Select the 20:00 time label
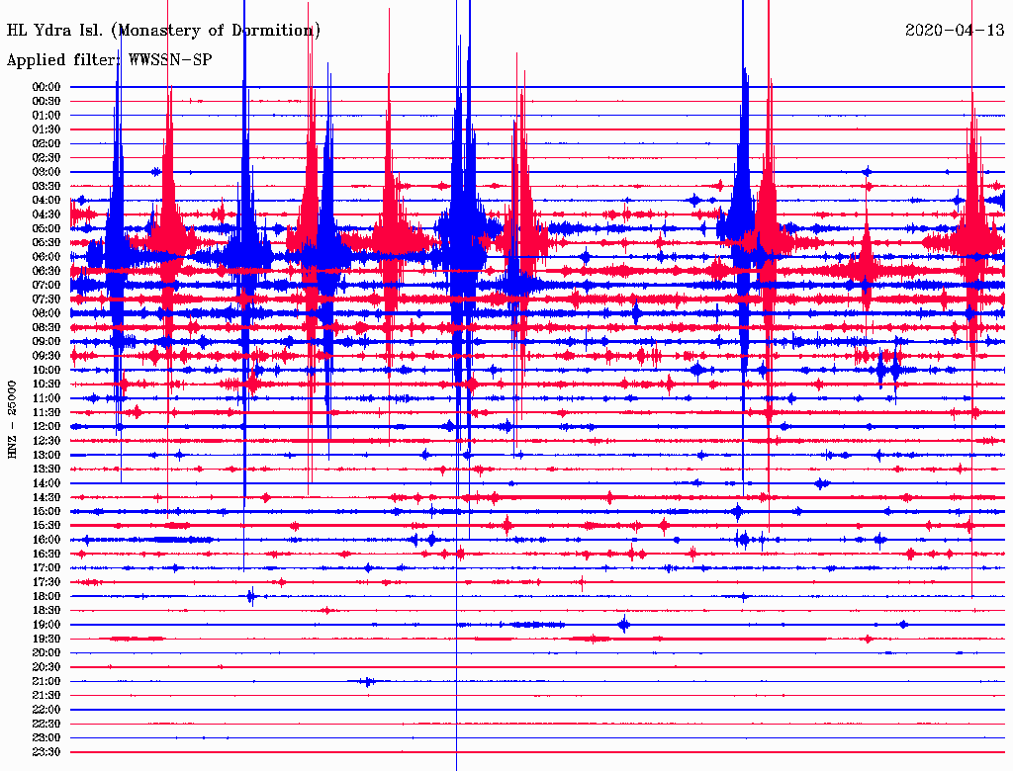Image resolution: width=1013 pixels, height=771 pixels. point(46,653)
